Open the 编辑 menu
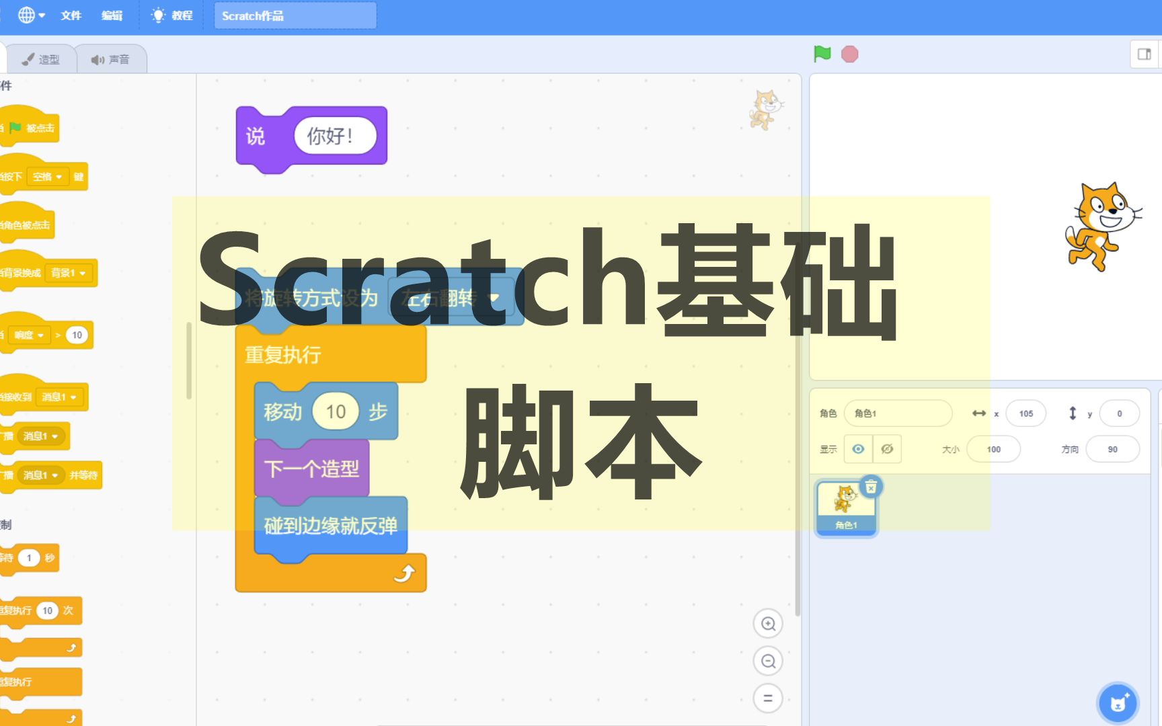 112,15
